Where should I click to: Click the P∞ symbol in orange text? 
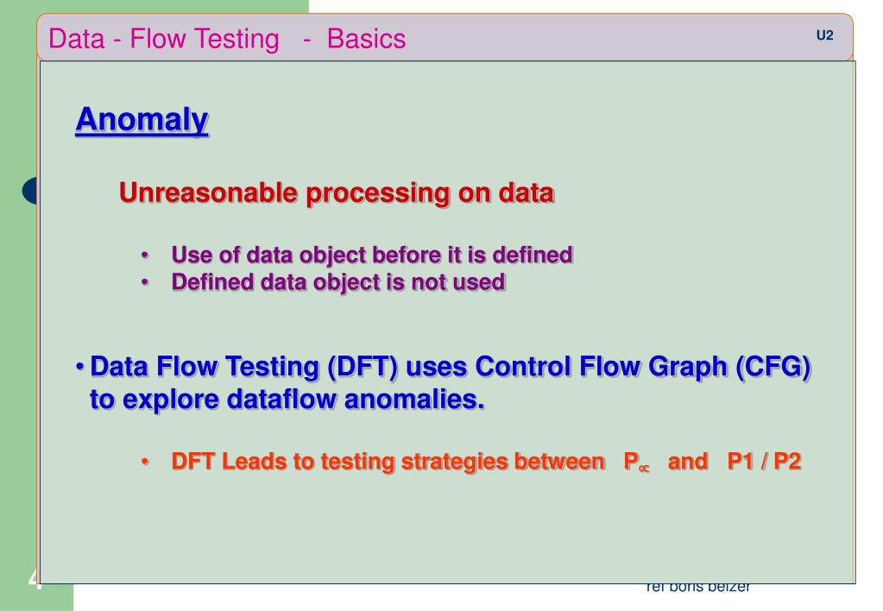click(636, 463)
